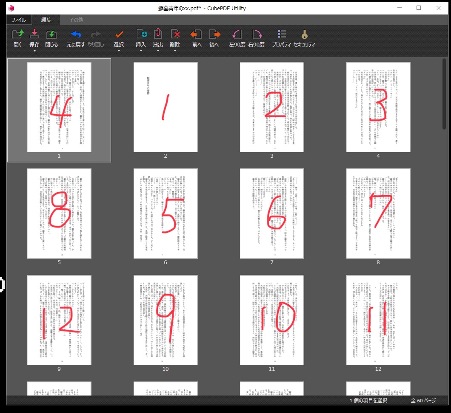Screen dimensions: 451x413
Task: Undo with the 元に戻す icon
Action: pos(76,34)
